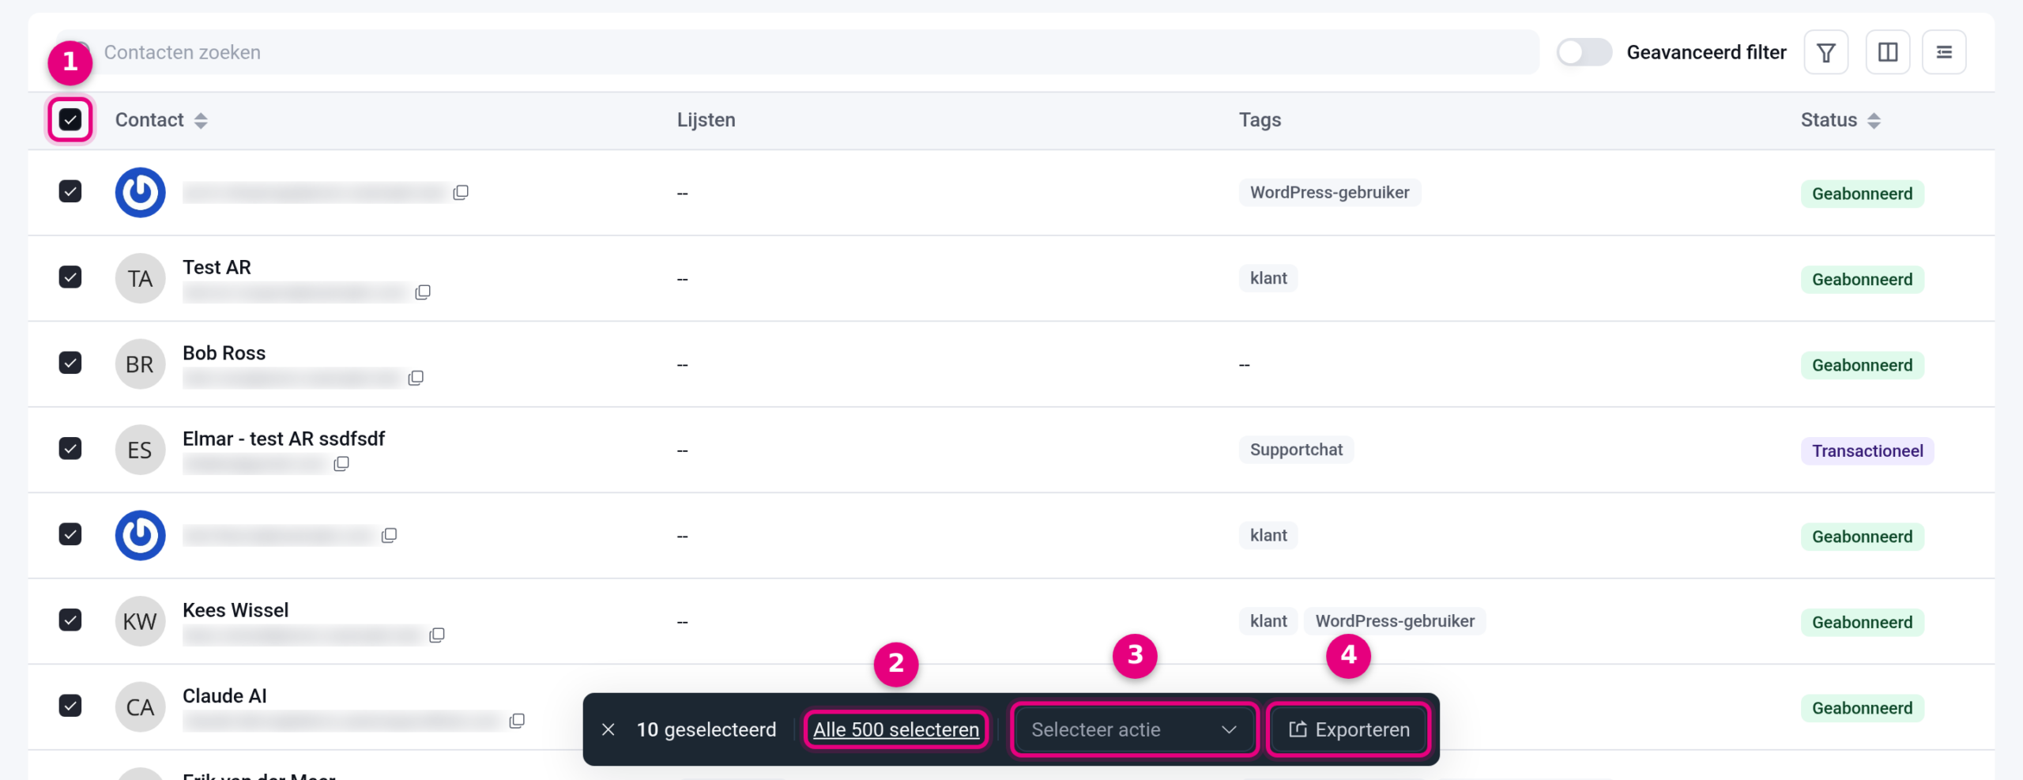Uncheck the select-all header checkbox
This screenshot has height=780, width=2023.
point(70,119)
